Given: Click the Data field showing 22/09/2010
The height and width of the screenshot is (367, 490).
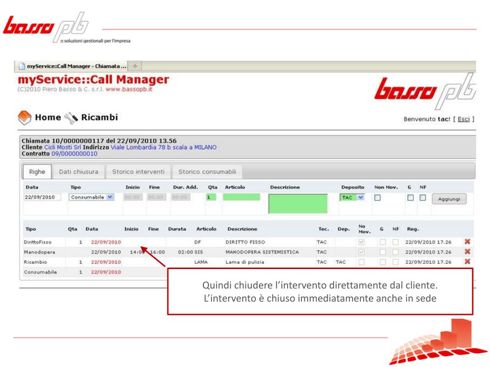Looking at the screenshot, I should [42, 197].
